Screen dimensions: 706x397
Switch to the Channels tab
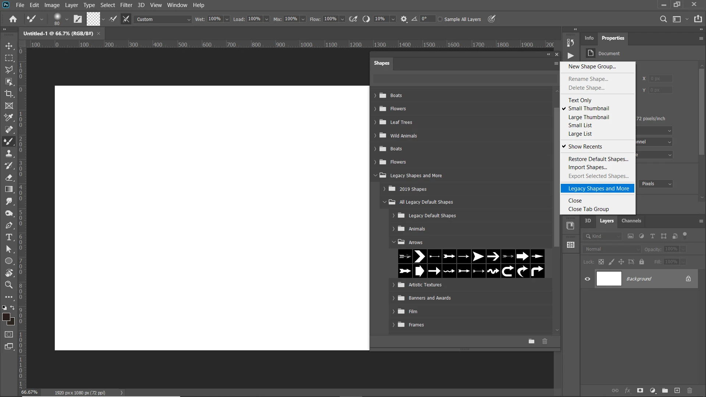[x=631, y=221]
